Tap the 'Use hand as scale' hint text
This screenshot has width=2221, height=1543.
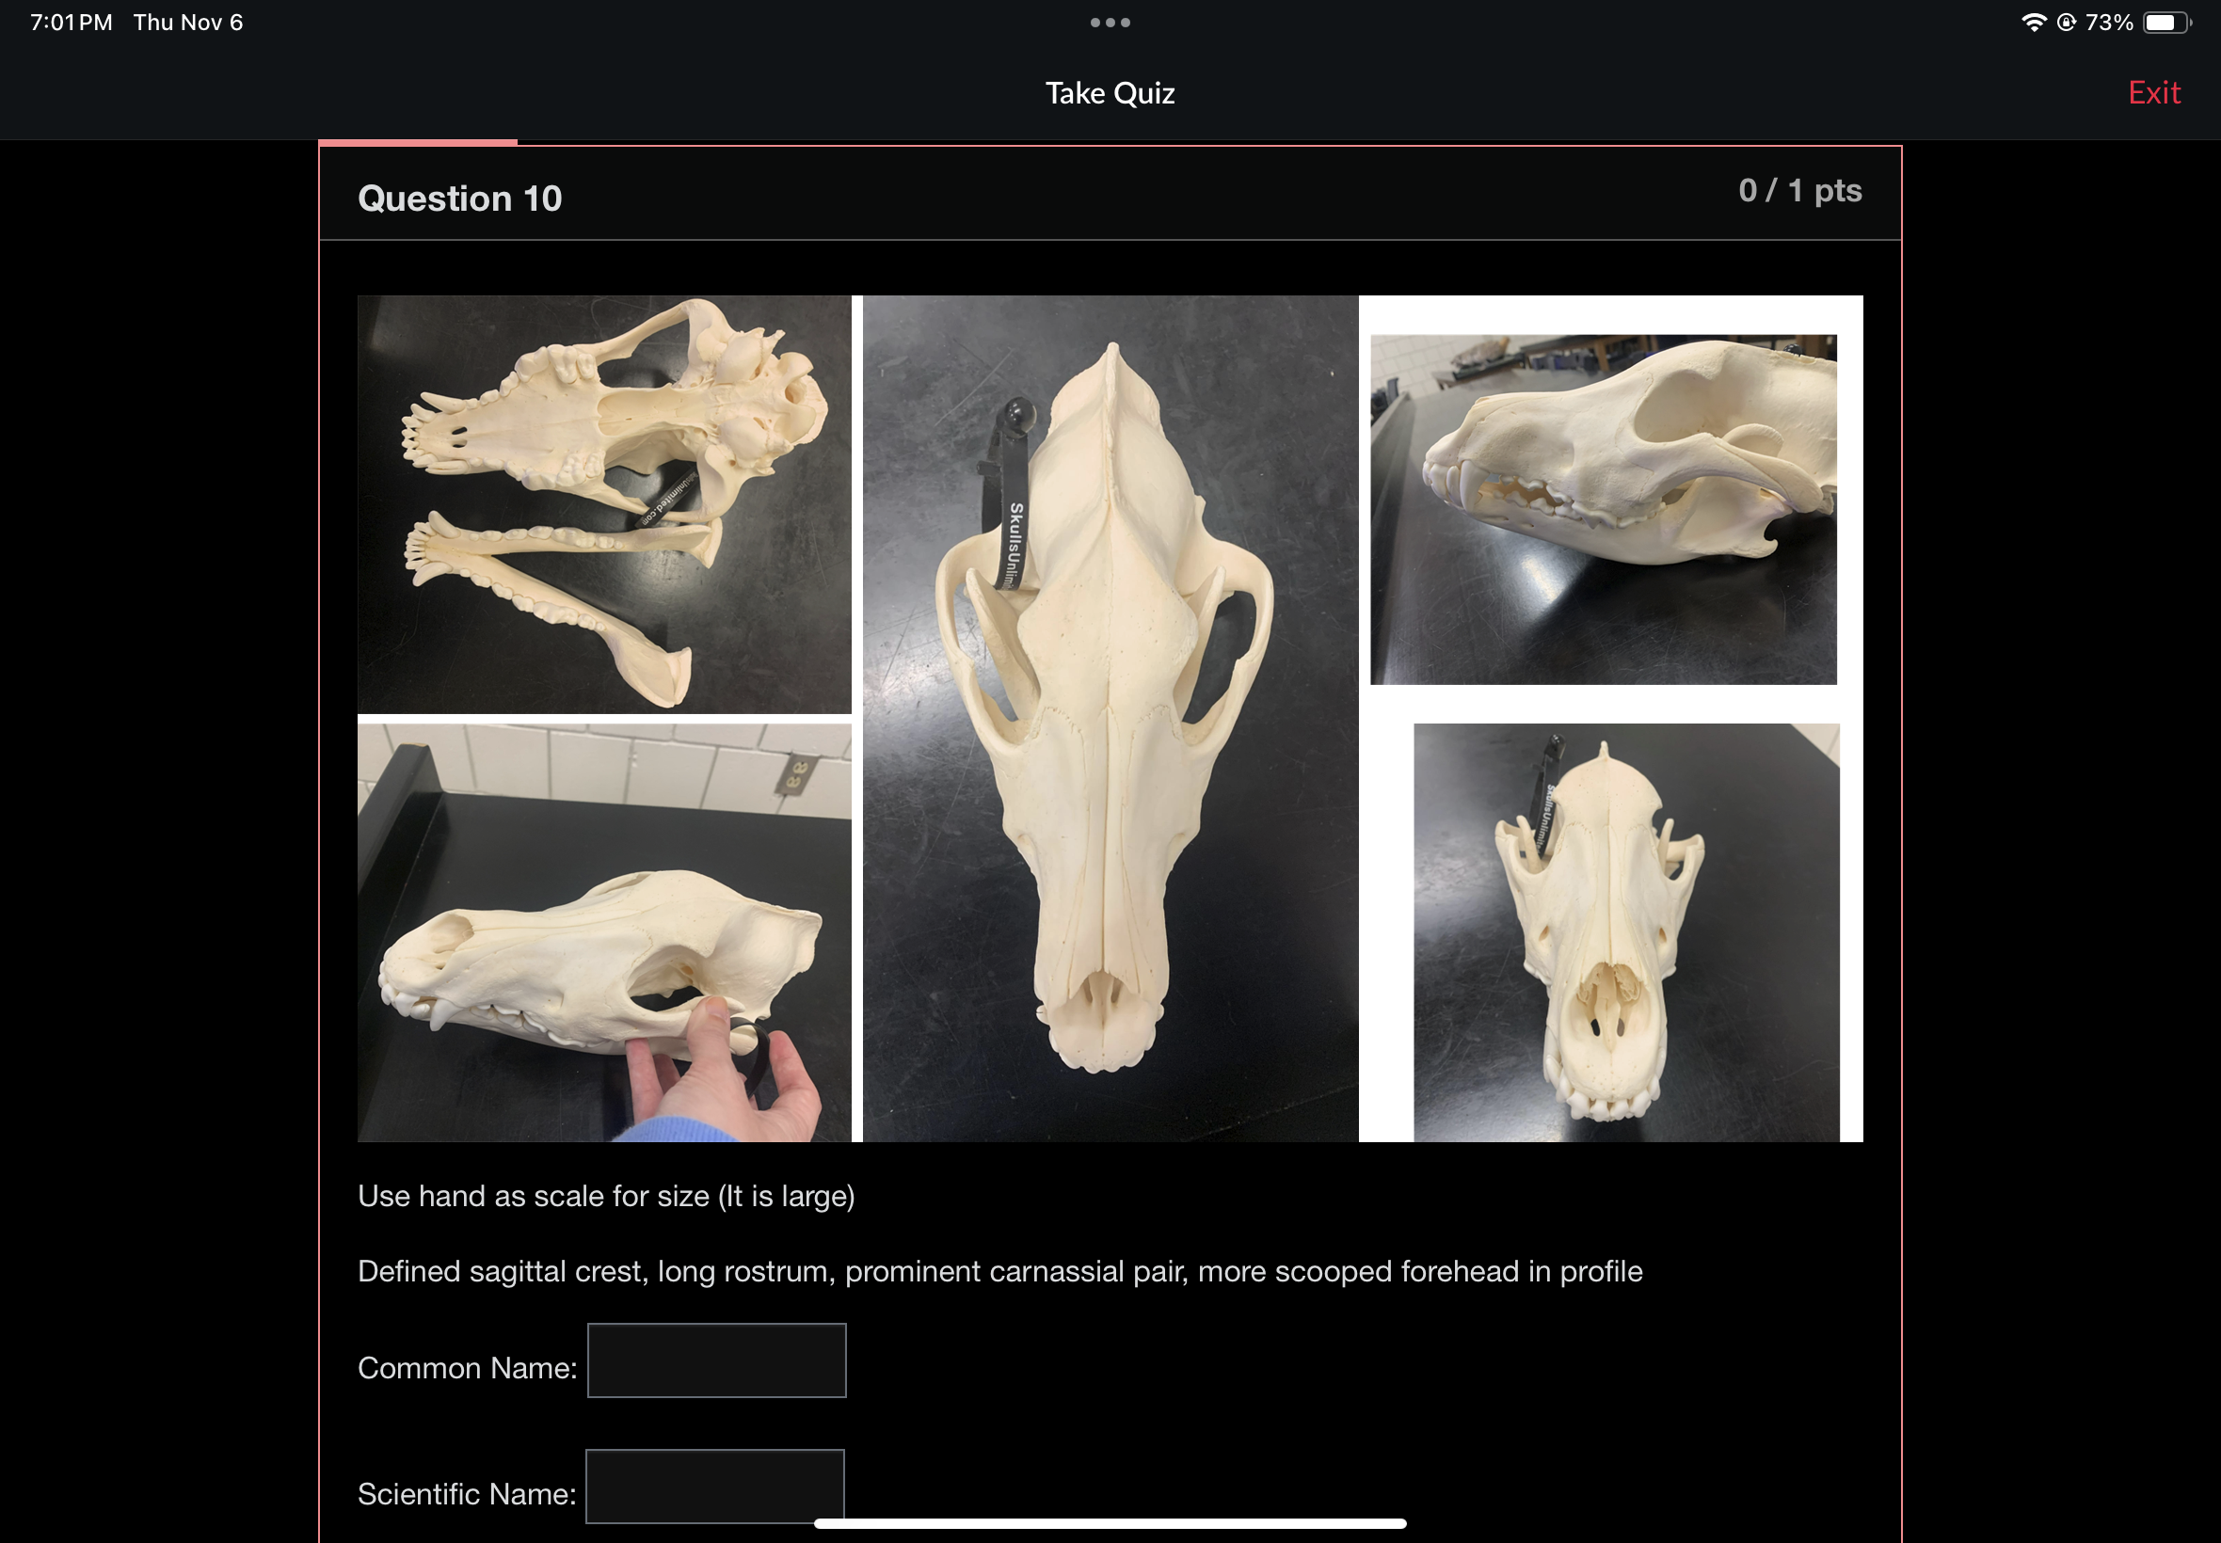point(606,1196)
